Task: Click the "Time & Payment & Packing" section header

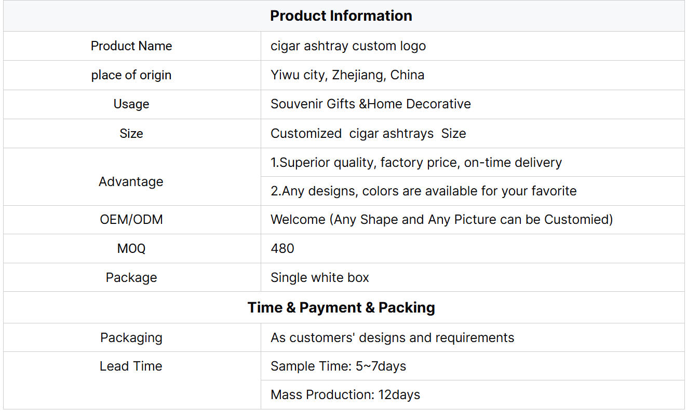Action: 341,308
